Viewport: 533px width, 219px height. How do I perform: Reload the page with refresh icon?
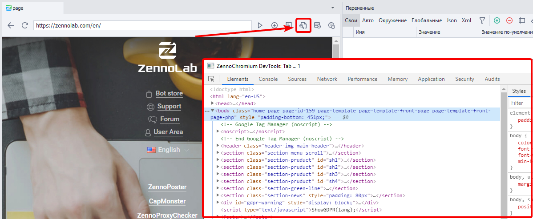pos(25,25)
